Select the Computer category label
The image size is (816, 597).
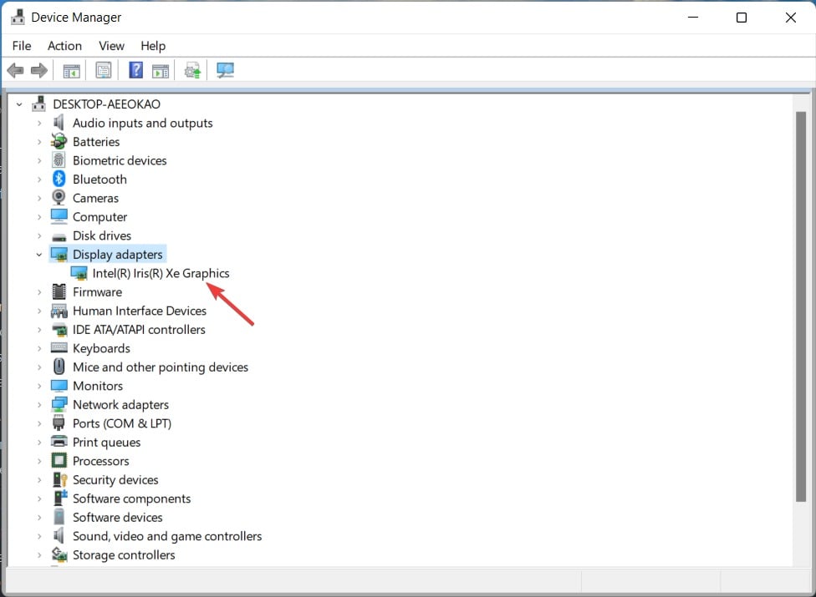[100, 217]
